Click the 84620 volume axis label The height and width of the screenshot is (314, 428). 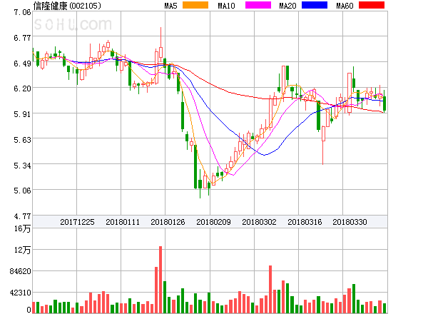20,271
